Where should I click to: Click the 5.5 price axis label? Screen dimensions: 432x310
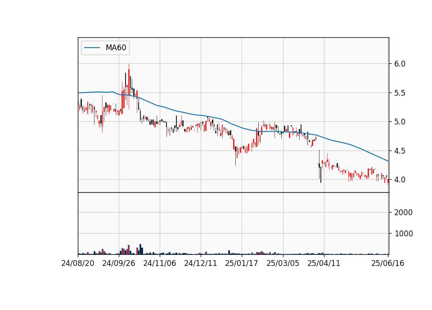coord(400,93)
